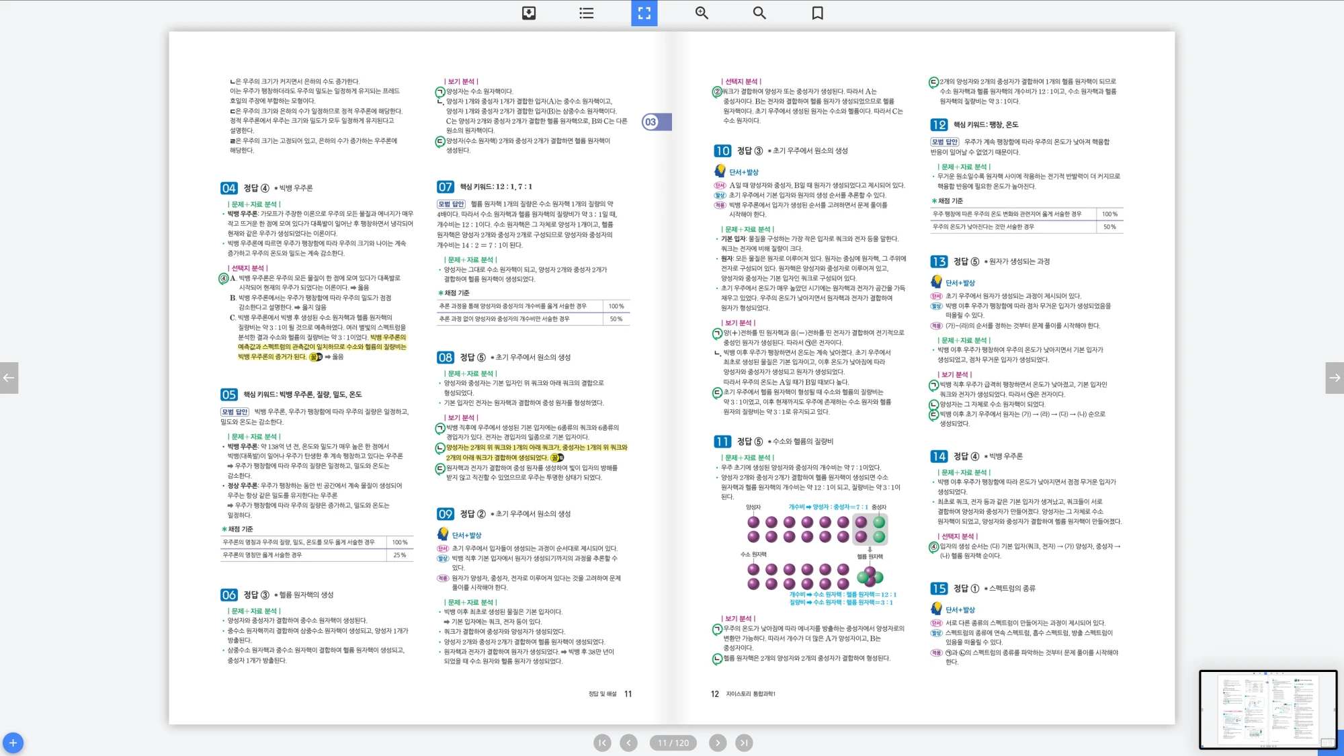
Task: Go to the previous page button
Action: pos(628,743)
